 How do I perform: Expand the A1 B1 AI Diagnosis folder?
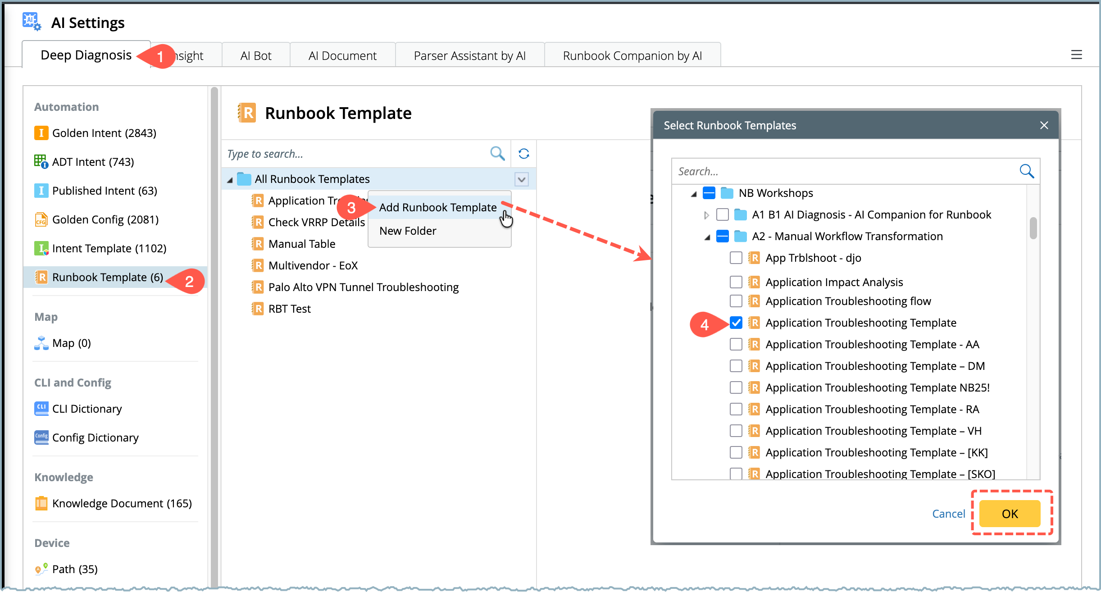(706, 215)
